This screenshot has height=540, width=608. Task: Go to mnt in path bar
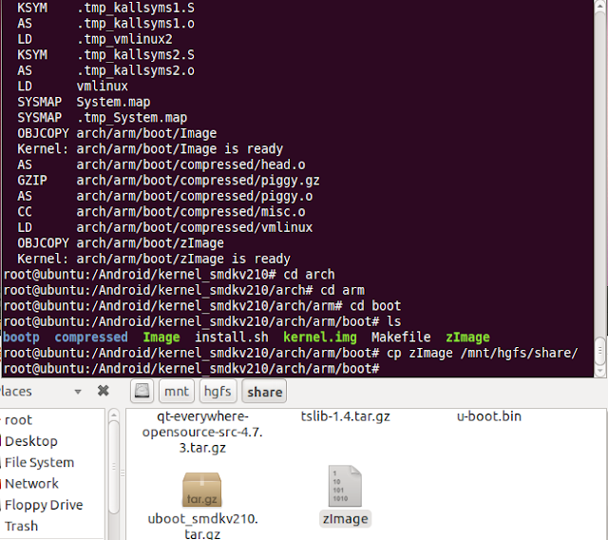click(177, 391)
